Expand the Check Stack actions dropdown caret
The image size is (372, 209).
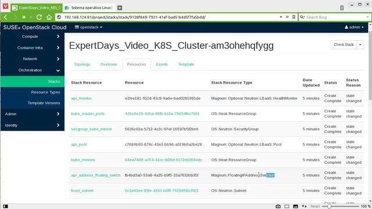click(x=360, y=45)
